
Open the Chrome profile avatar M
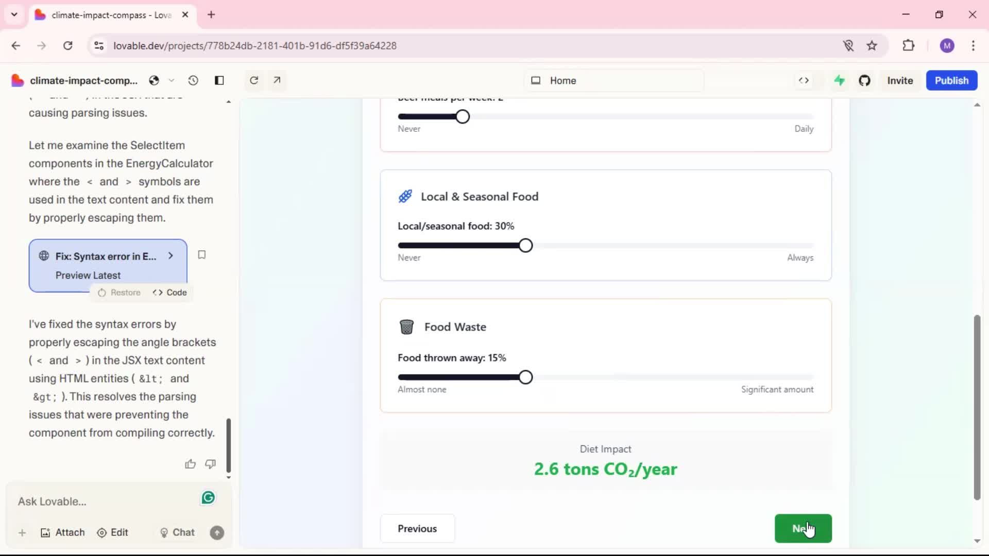[x=947, y=46]
